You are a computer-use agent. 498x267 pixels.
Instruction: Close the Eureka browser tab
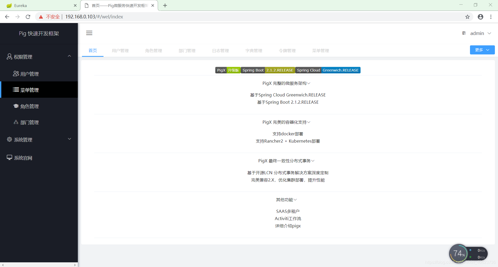[x=75, y=5]
